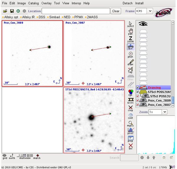The image size is (177, 169).
Task: Delete selection with the del tool
Action: (130, 147)
